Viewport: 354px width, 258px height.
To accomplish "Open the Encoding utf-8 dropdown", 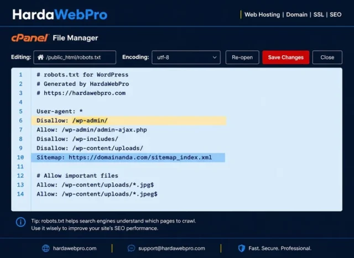I will click(x=186, y=57).
